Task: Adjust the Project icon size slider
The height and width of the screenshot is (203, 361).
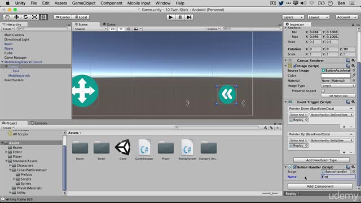Action: (x=271, y=193)
